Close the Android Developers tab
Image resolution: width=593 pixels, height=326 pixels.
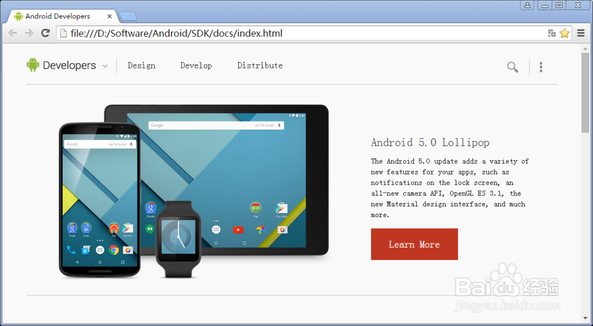point(109,16)
